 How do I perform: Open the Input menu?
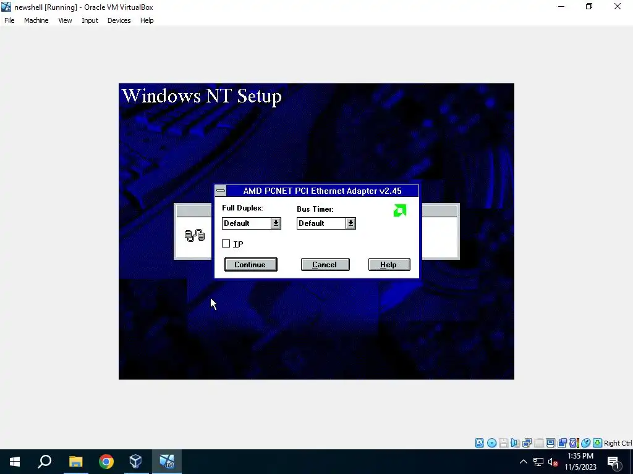90,20
